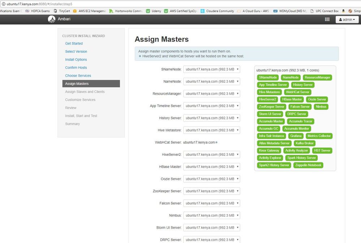Click the Accumulo Monitor green tag
The width and height of the screenshot is (361, 243).
pyautogui.click(x=297, y=129)
